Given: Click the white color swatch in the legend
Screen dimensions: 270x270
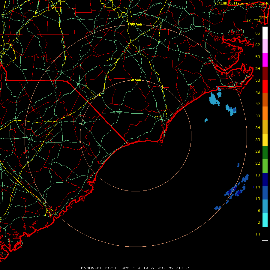Looking at the screenshot, I should (x=265, y=33).
